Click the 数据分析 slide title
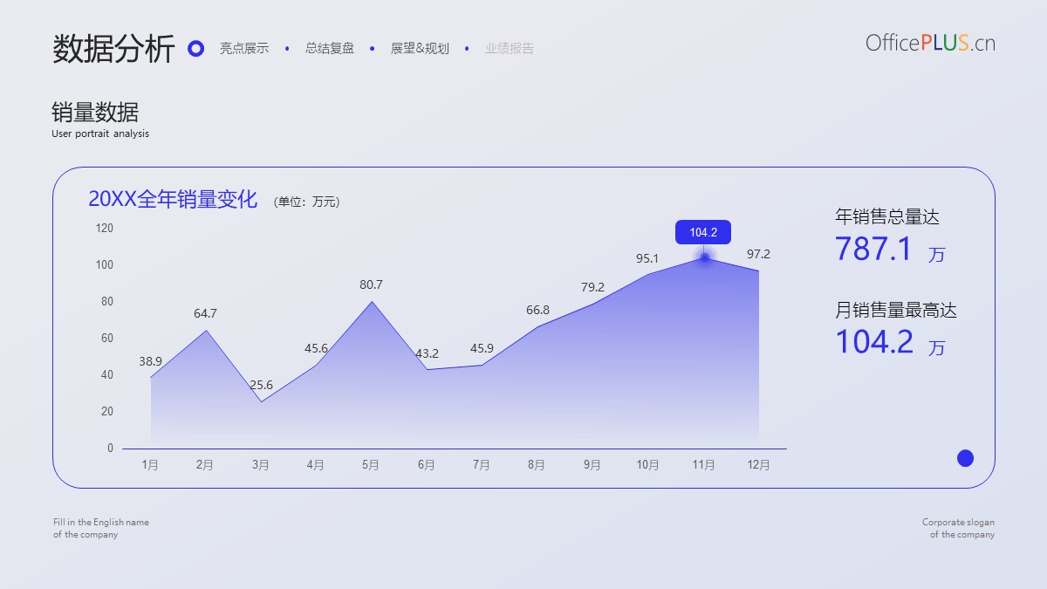Viewport: 1047px width, 589px height. (x=113, y=49)
